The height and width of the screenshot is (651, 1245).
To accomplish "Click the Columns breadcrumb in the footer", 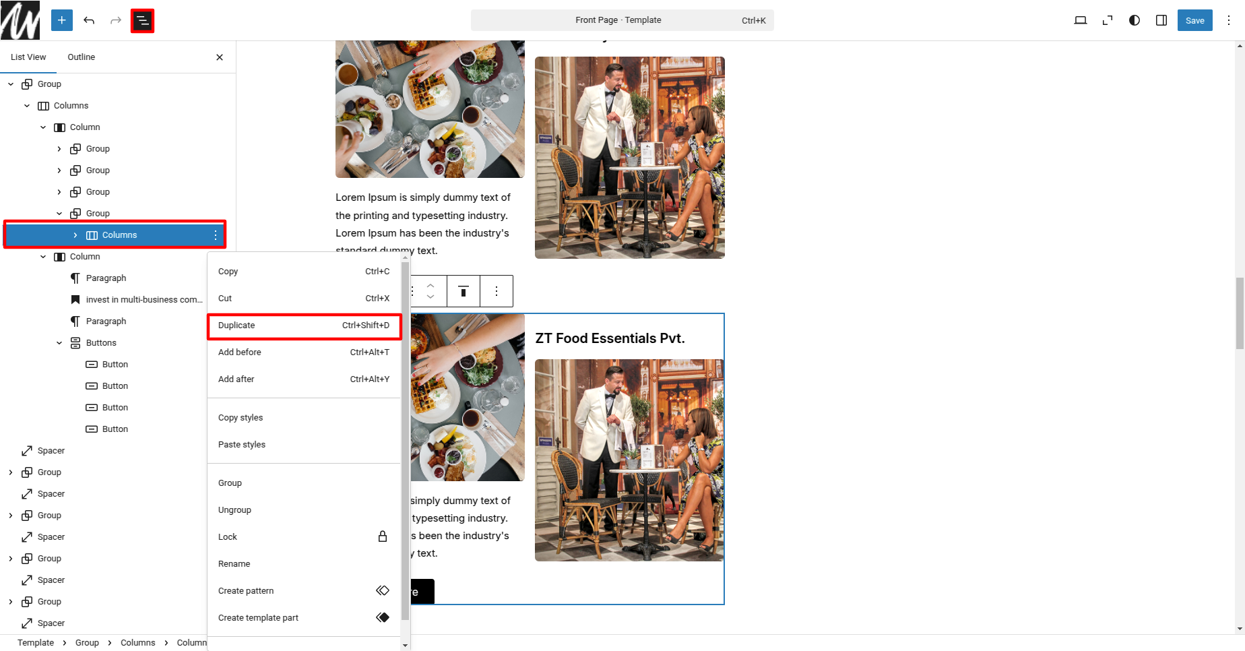I will 137,643.
